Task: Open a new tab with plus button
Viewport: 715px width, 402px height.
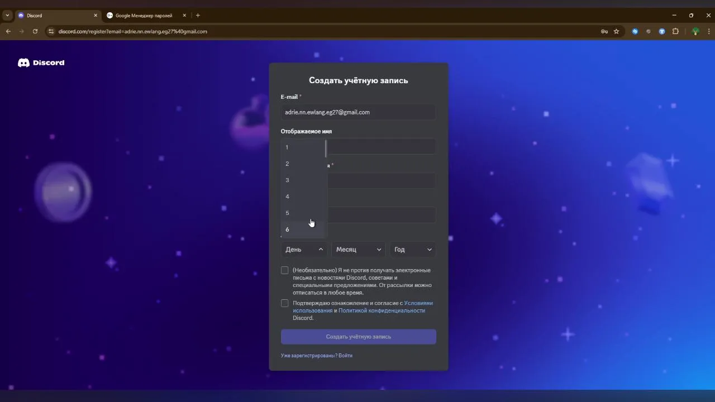Action: pyautogui.click(x=198, y=15)
